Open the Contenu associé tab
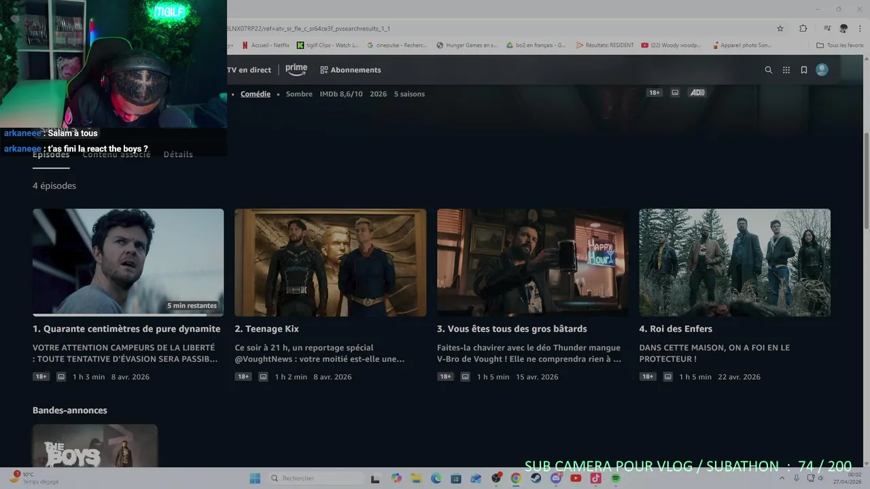 click(116, 154)
